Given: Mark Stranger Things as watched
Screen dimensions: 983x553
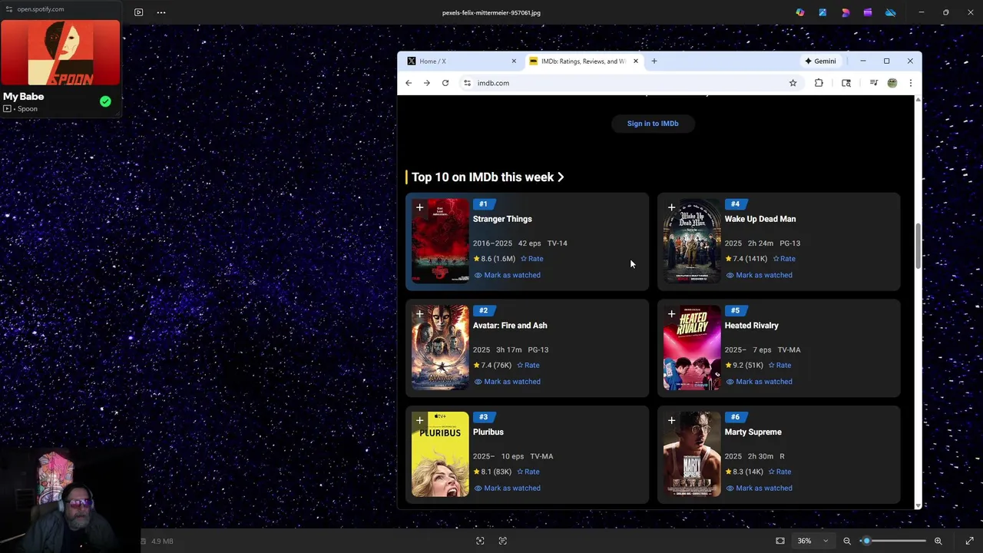Looking at the screenshot, I should [x=508, y=275].
